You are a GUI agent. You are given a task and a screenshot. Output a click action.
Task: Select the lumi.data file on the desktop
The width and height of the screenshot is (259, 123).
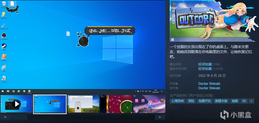[68, 35]
